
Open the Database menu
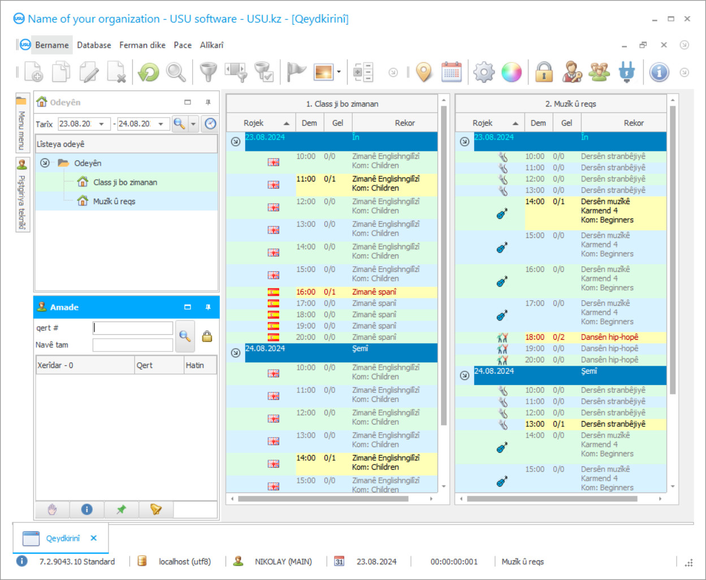click(94, 45)
